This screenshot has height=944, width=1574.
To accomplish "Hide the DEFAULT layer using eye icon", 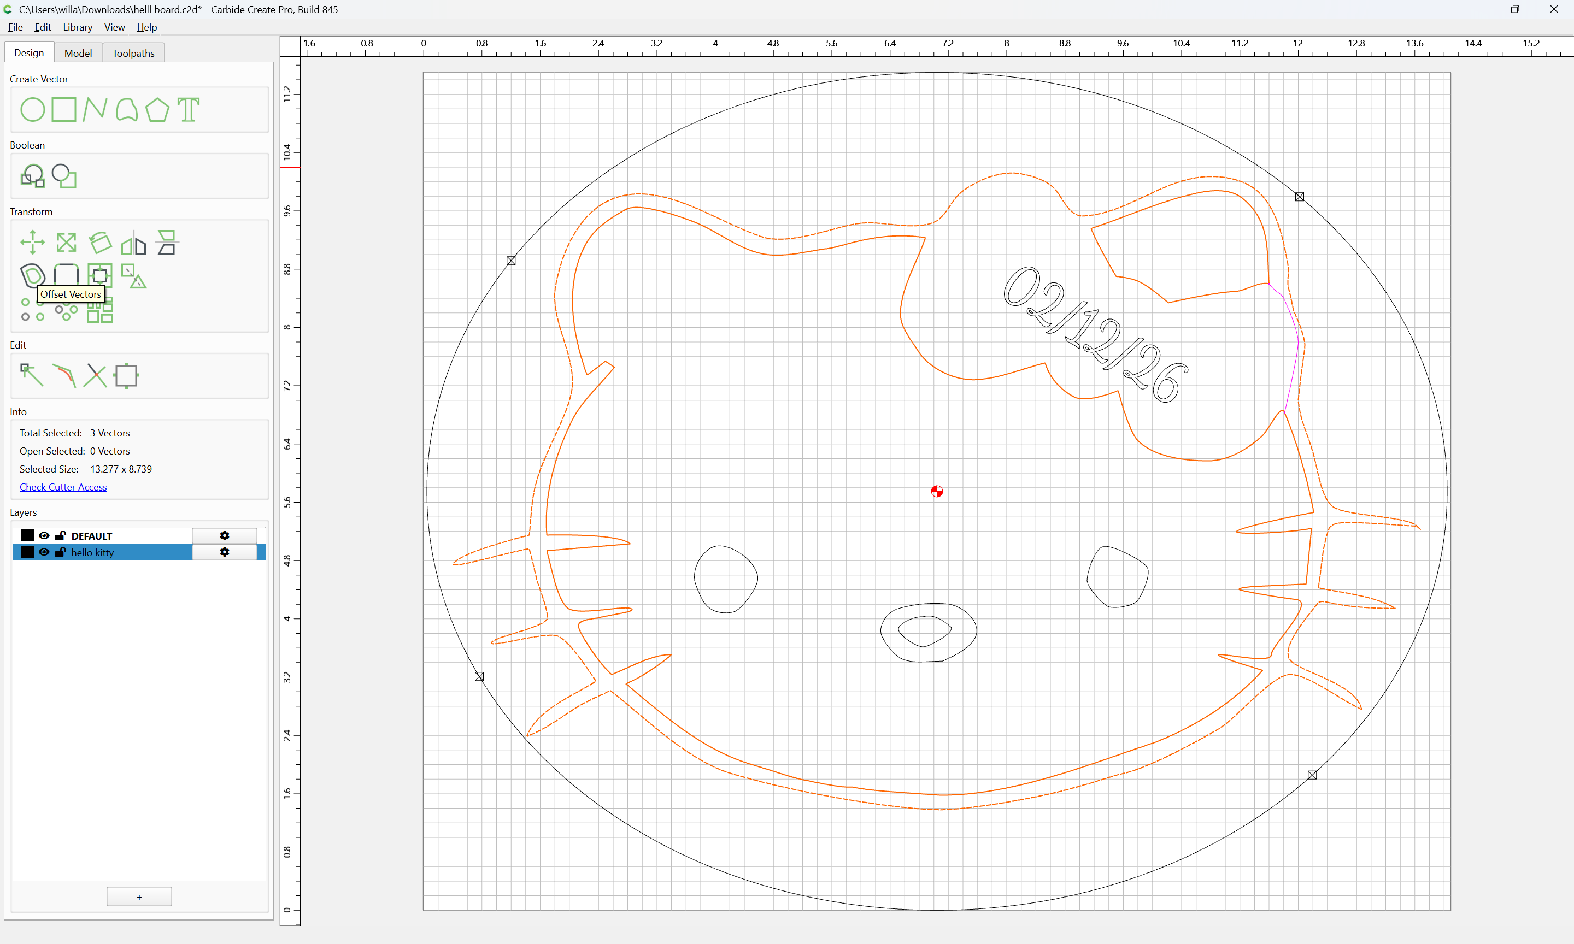I will pyautogui.click(x=44, y=535).
